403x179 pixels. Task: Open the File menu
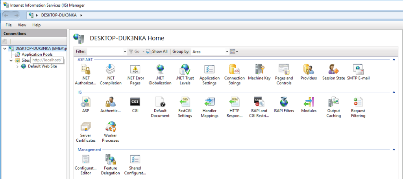8,25
